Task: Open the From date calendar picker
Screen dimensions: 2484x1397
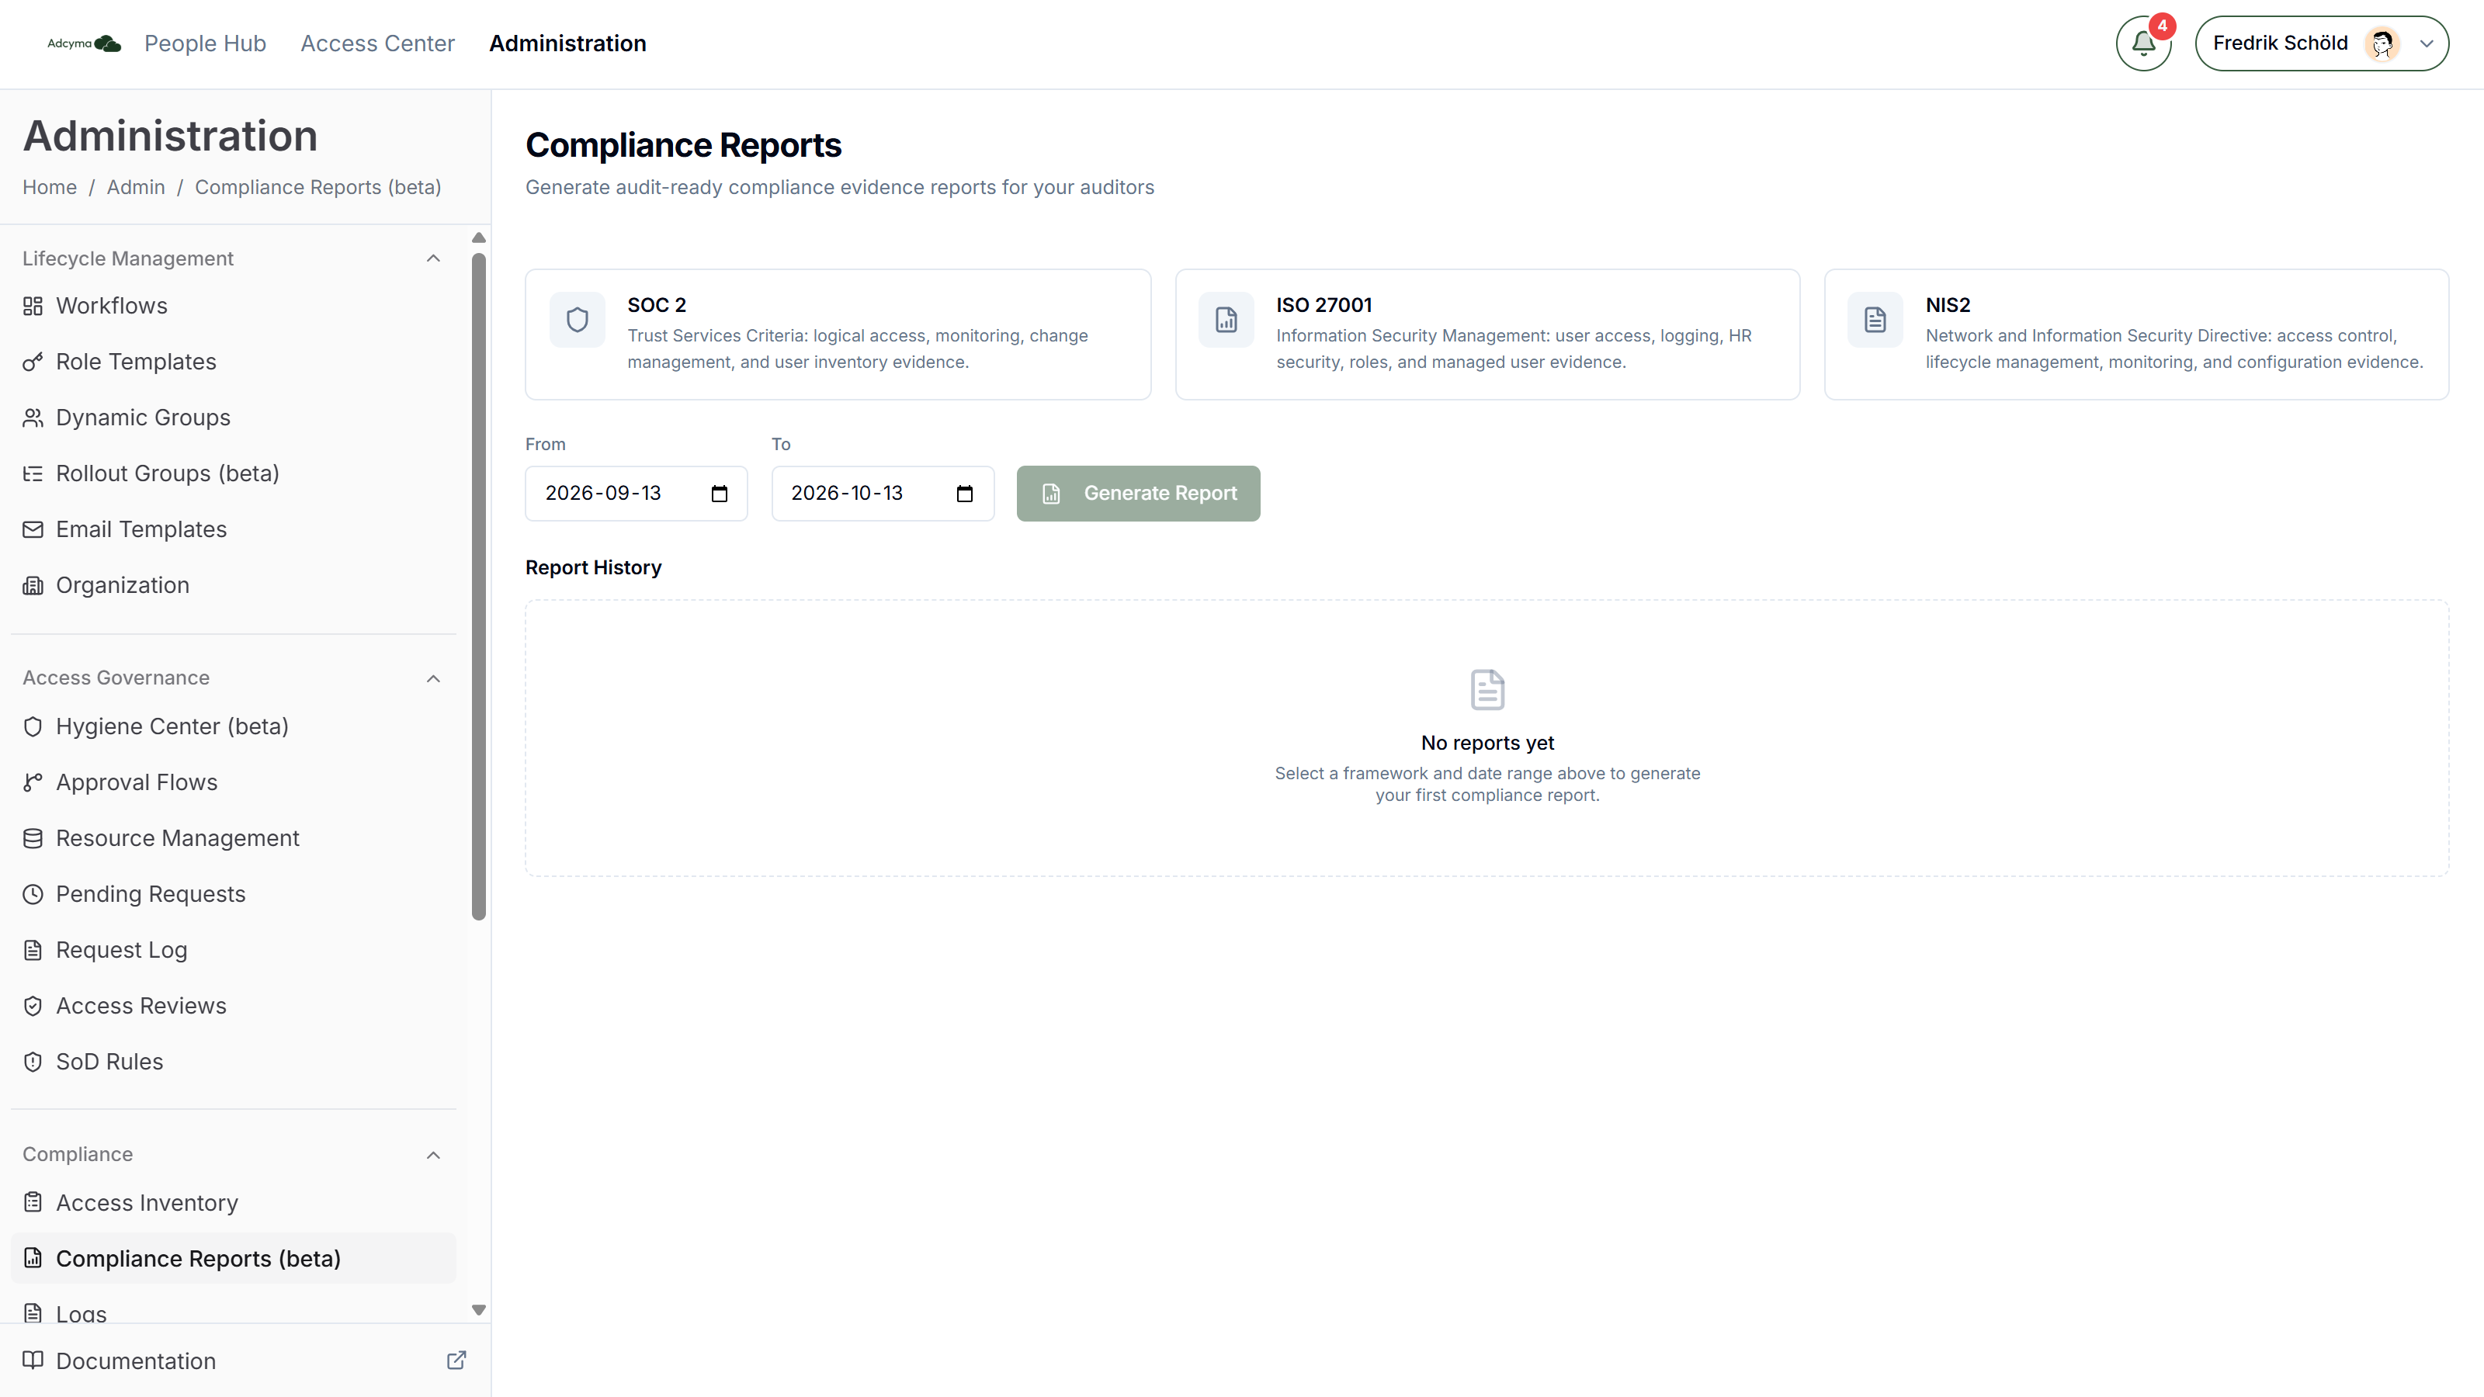Action: [720, 494]
